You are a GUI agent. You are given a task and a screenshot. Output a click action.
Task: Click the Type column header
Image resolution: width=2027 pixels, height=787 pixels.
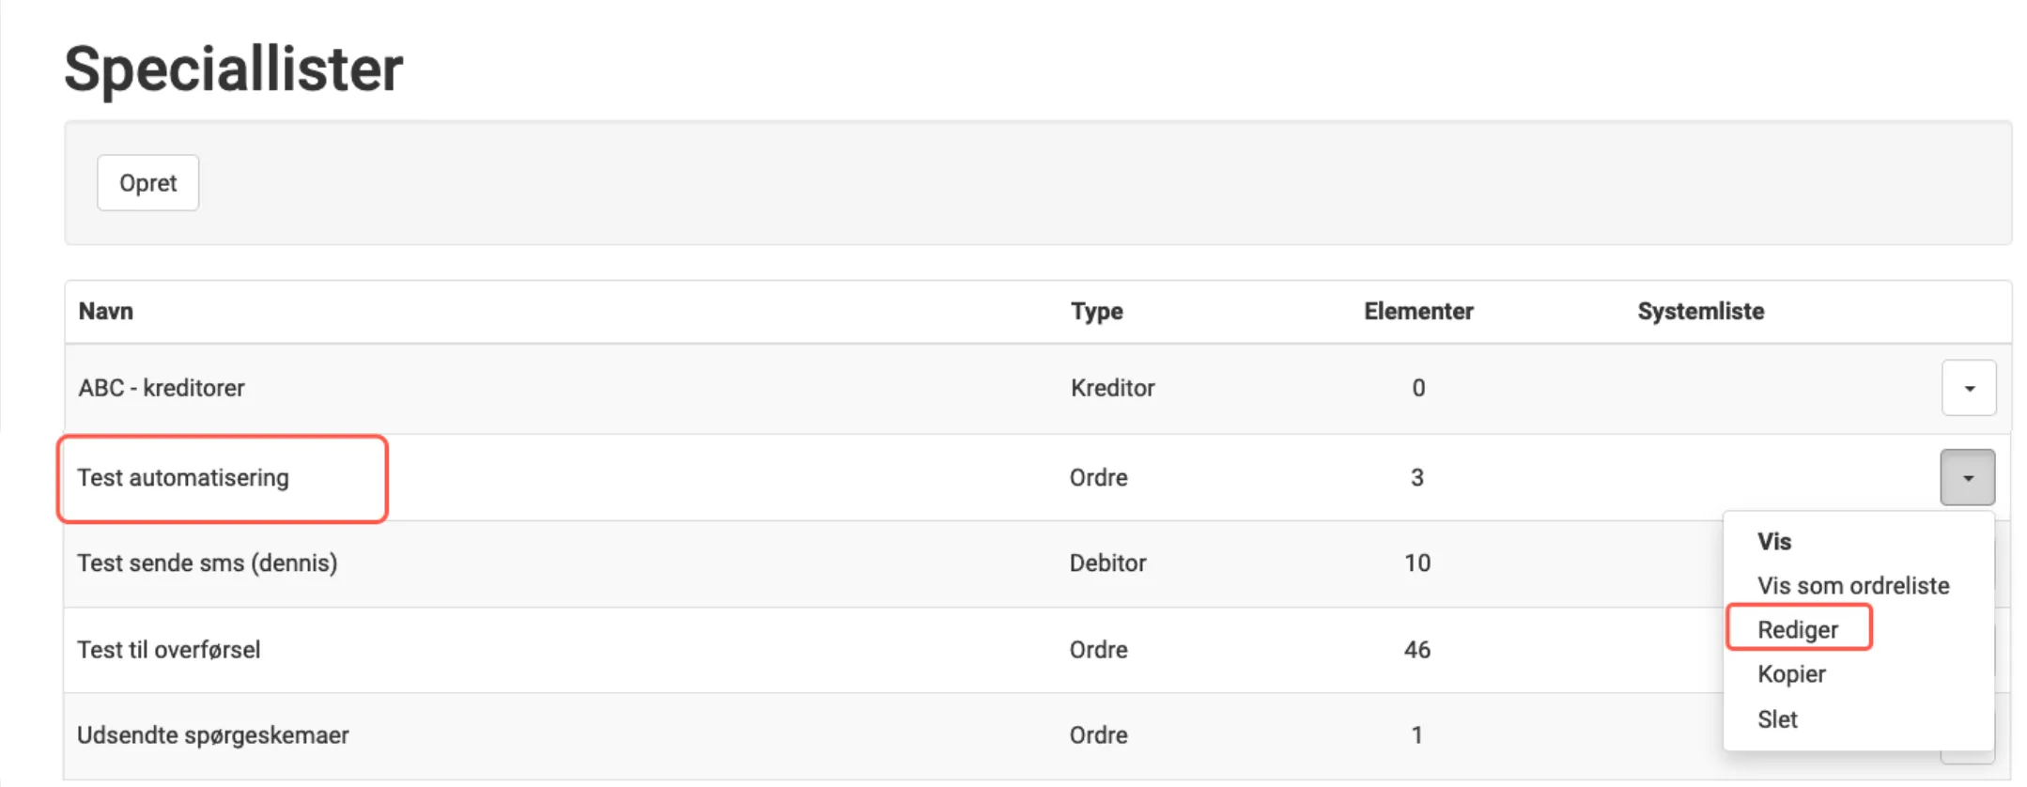coord(1096,311)
